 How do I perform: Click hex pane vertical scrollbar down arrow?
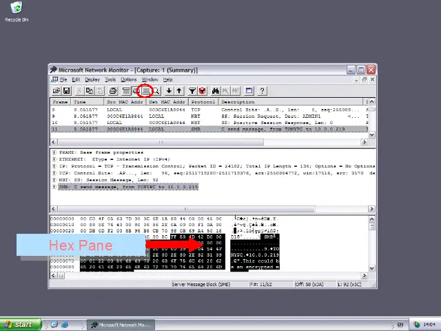pos(372,268)
